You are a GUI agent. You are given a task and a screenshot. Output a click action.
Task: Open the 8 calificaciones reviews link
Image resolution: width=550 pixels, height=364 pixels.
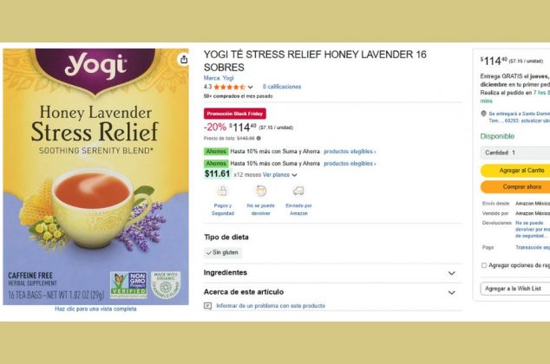tap(282, 87)
